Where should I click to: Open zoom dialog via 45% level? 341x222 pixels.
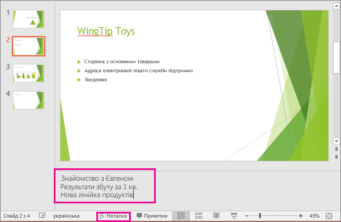click(x=314, y=216)
